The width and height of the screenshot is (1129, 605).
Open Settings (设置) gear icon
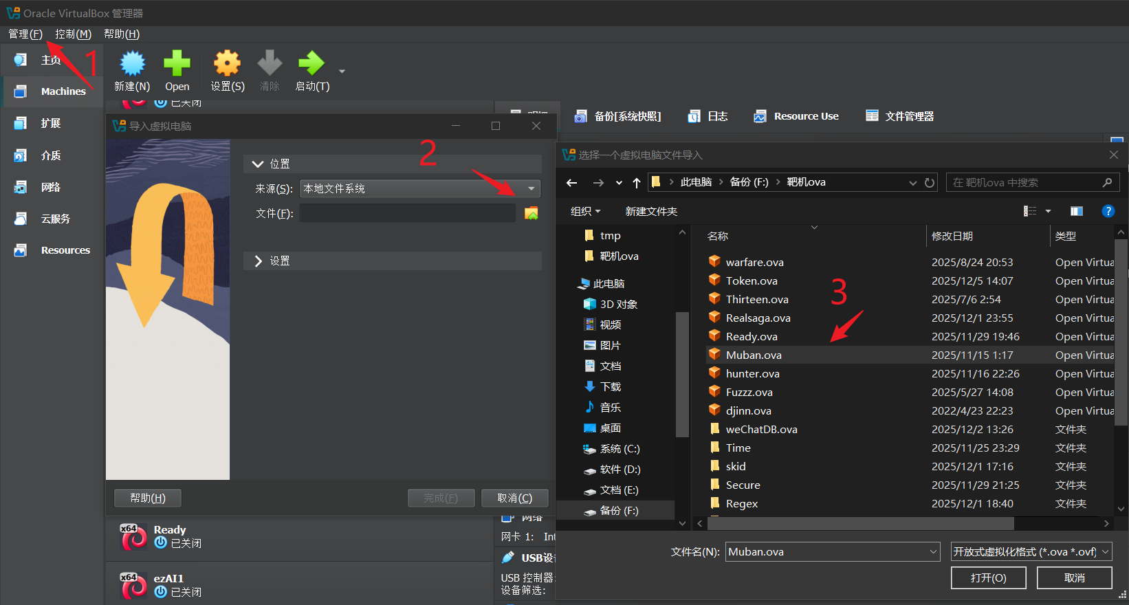tap(227, 64)
